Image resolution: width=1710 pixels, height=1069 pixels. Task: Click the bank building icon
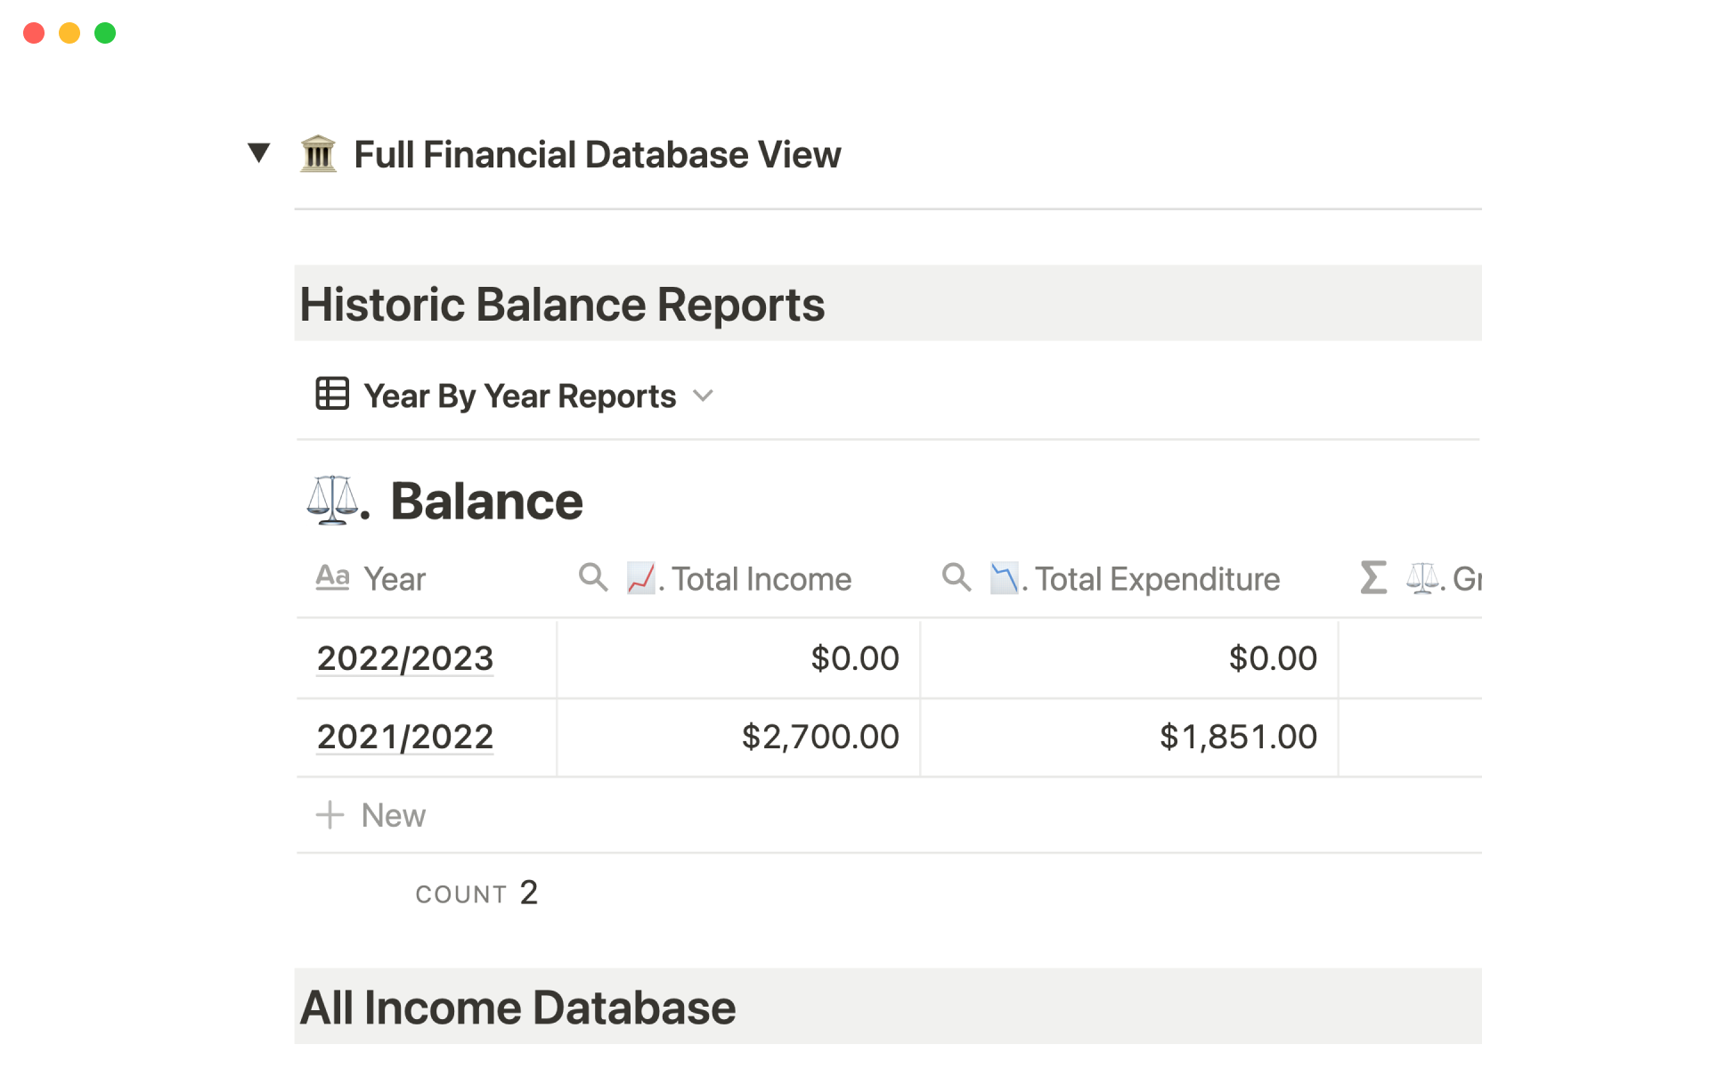pos(318,154)
